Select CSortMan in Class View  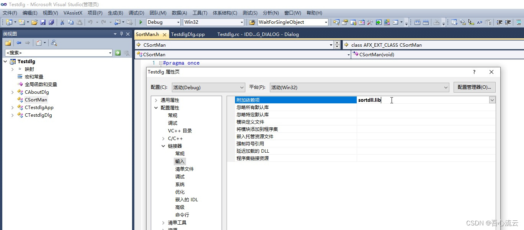pyautogui.click(x=36, y=100)
